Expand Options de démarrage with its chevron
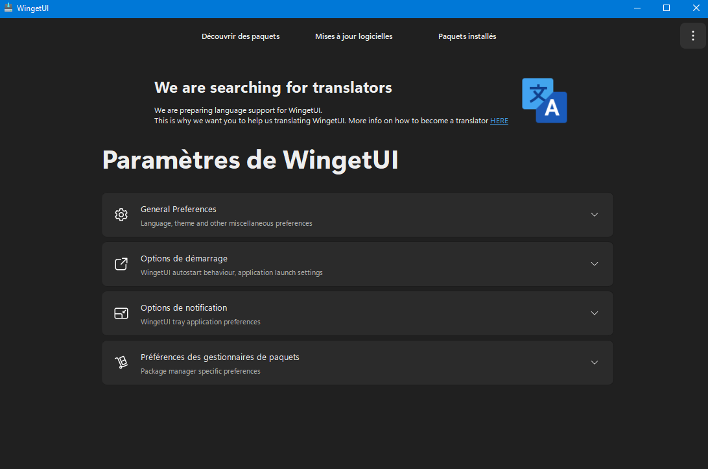708x469 pixels. coord(594,264)
